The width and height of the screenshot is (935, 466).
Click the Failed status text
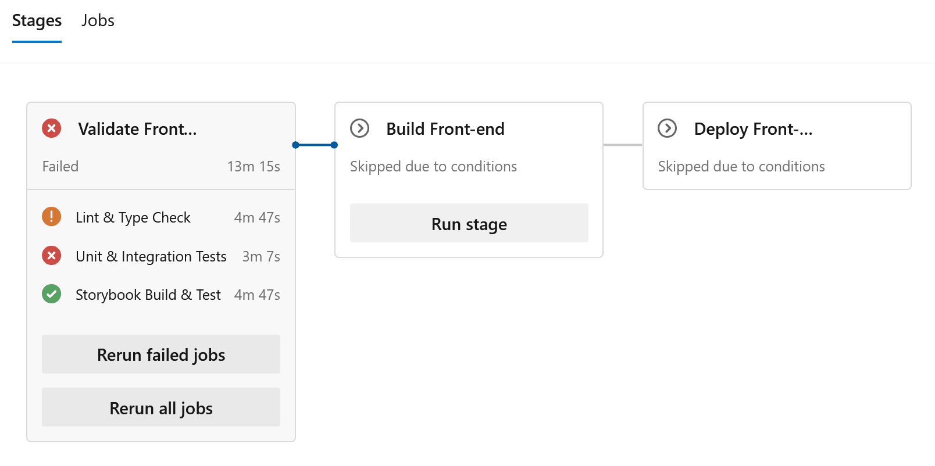tap(60, 167)
